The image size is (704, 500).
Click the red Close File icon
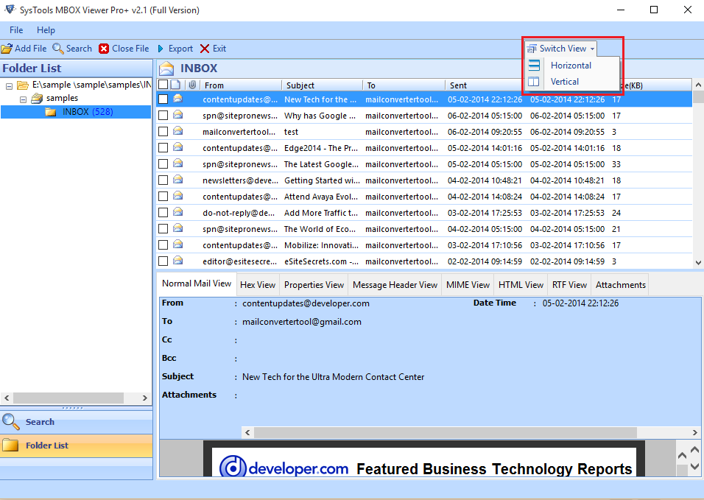tap(104, 49)
